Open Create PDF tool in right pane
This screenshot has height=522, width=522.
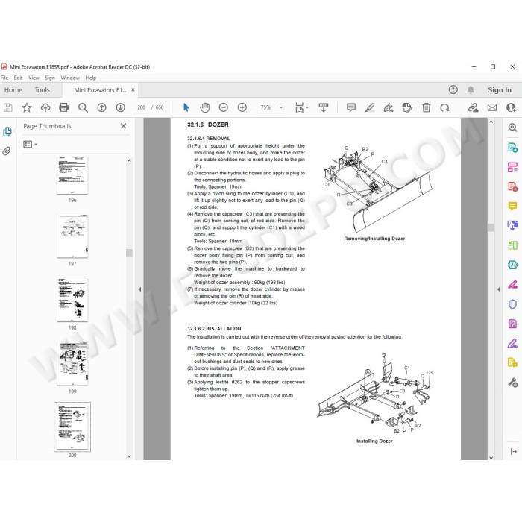click(x=512, y=186)
